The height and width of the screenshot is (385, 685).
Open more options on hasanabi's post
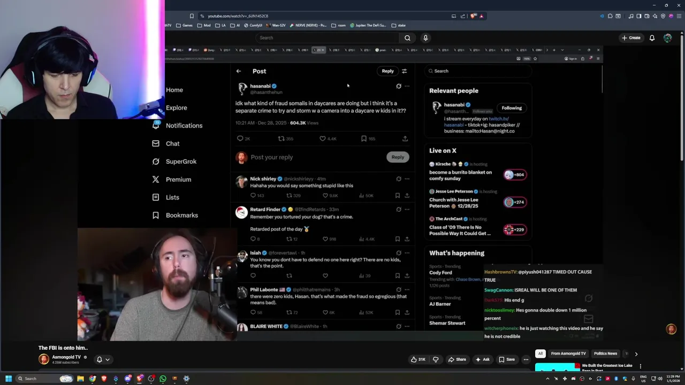point(407,86)
